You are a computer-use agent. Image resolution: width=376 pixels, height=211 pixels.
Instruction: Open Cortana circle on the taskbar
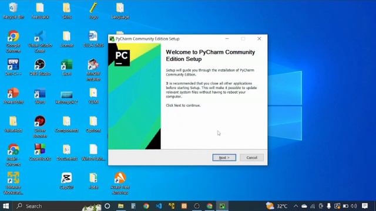tap(107, 206)
